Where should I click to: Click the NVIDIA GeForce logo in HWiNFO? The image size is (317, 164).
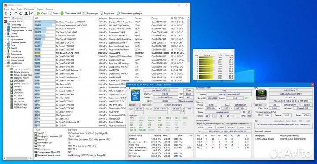click(261, 95)
